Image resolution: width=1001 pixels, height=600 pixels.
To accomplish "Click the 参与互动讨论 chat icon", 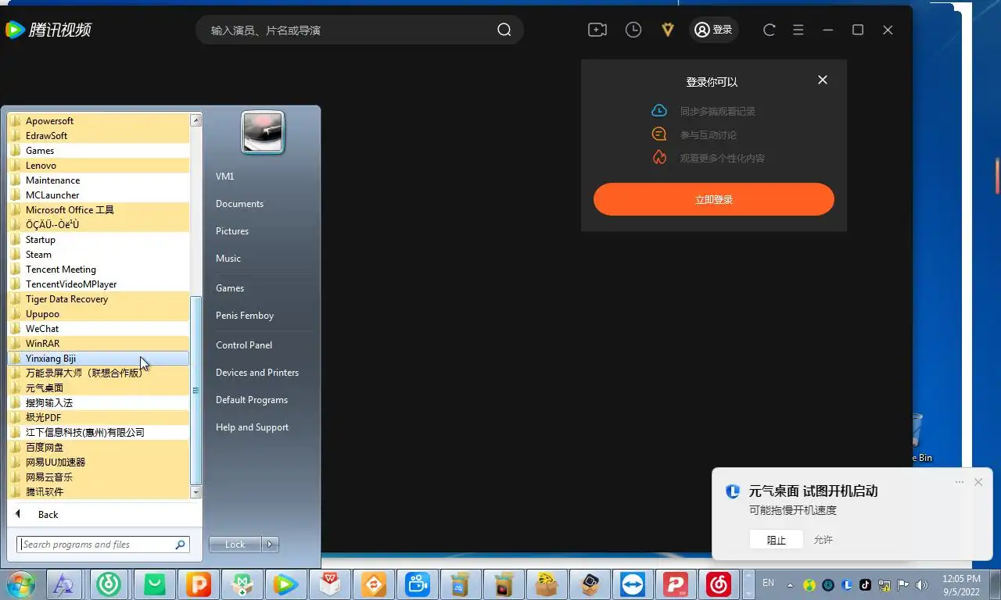I will pos(659,134).
